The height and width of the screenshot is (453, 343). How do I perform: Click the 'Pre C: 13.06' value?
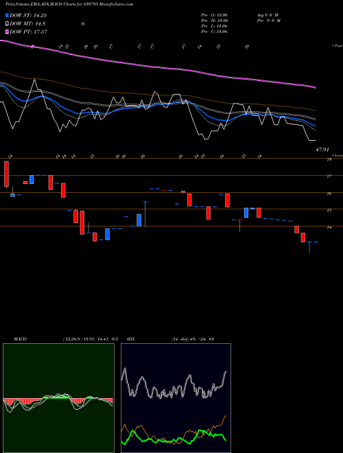coord(214,32)
